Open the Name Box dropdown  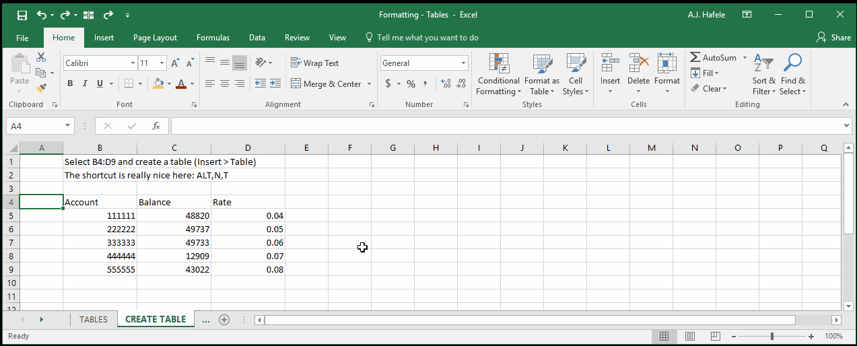68,126
